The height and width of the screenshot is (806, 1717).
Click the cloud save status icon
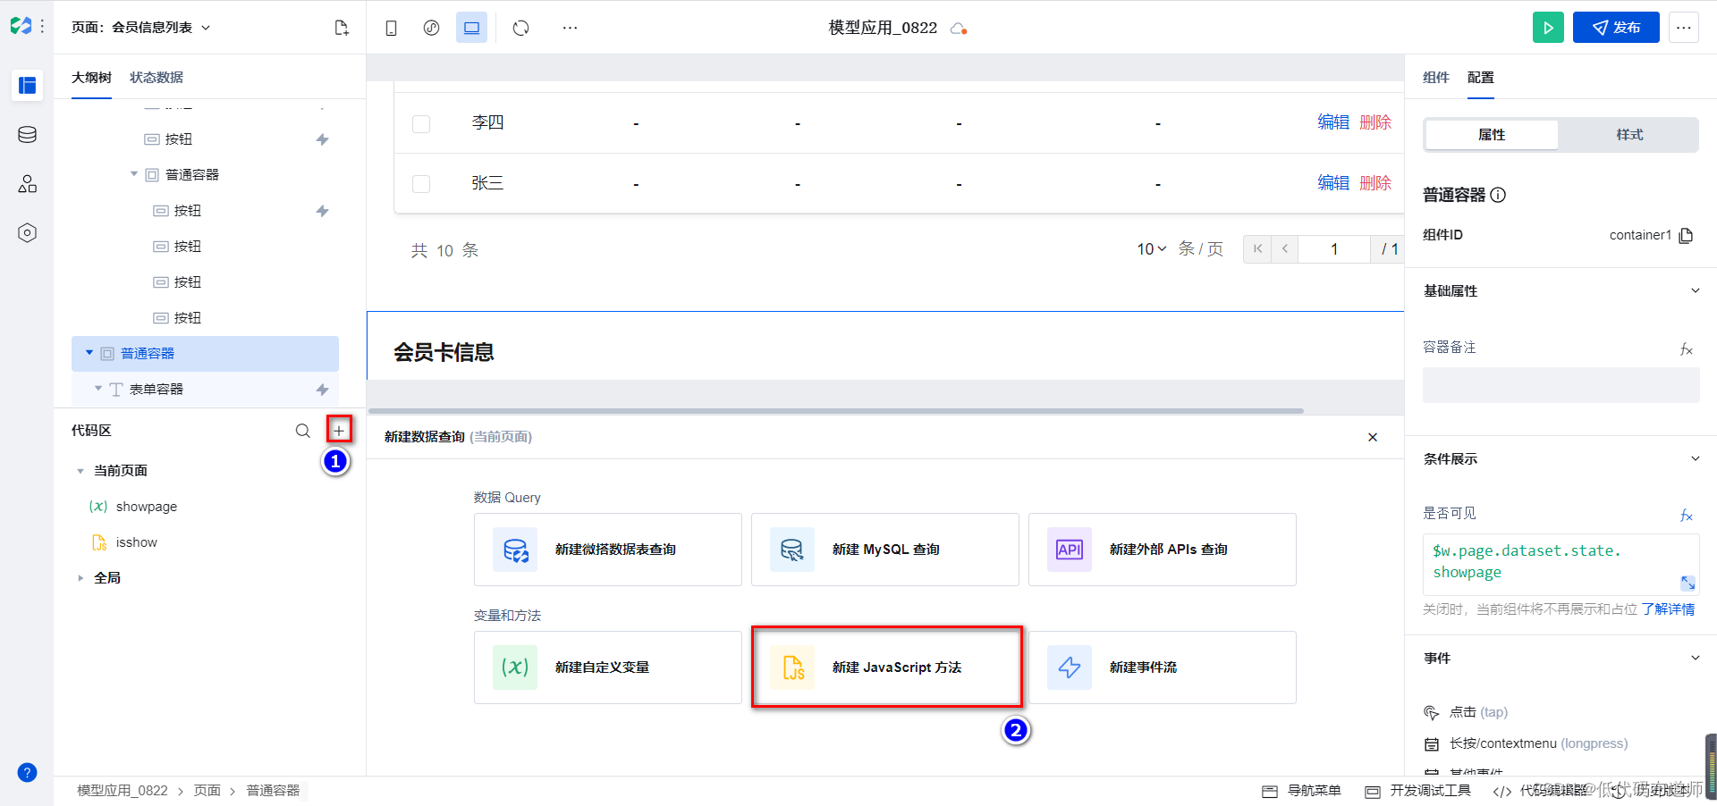(x=959, y=29)
